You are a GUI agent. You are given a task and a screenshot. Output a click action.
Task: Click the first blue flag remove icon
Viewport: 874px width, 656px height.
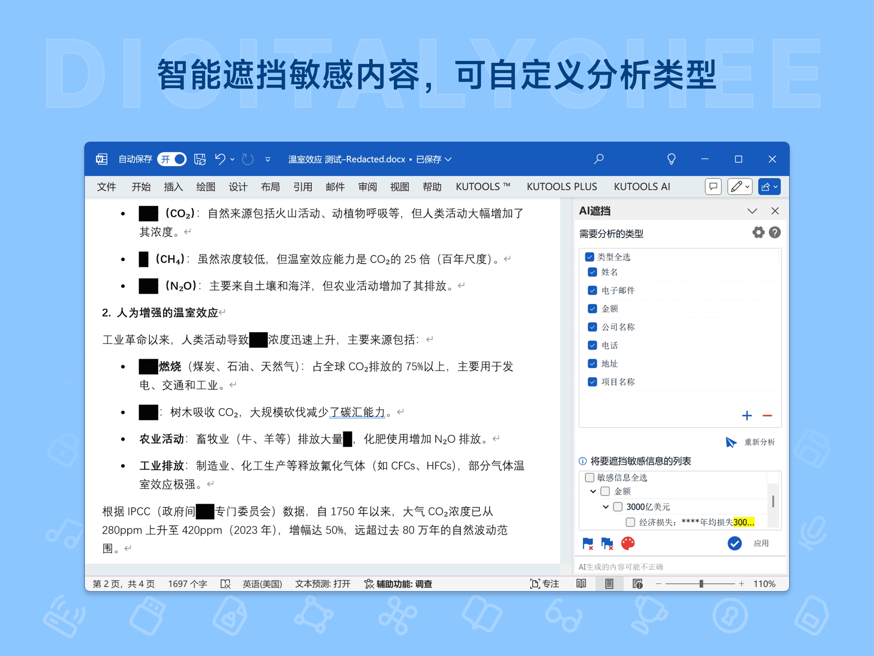pyautogui.click(x=588, y=543)
